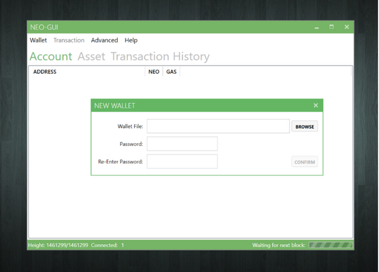379x272 pixels.
Task: Switch to the Asset tab
Action: pyautogui.click(x=91, y=57)
